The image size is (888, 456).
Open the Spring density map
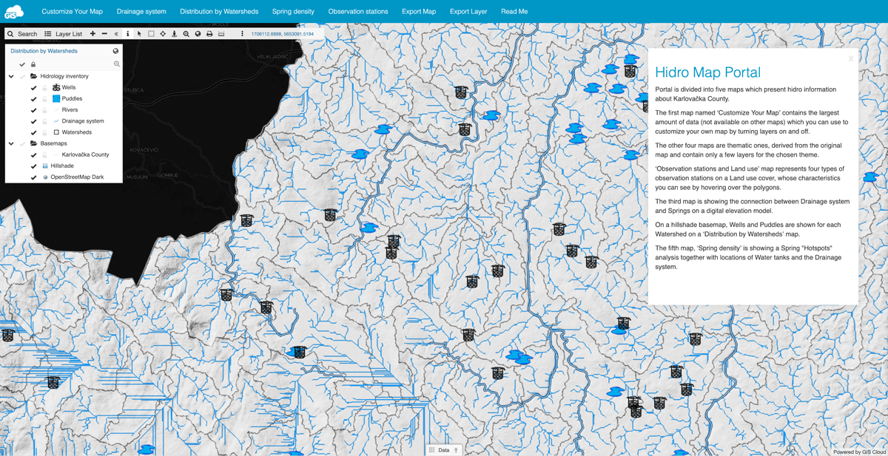(x=292, y=11)
